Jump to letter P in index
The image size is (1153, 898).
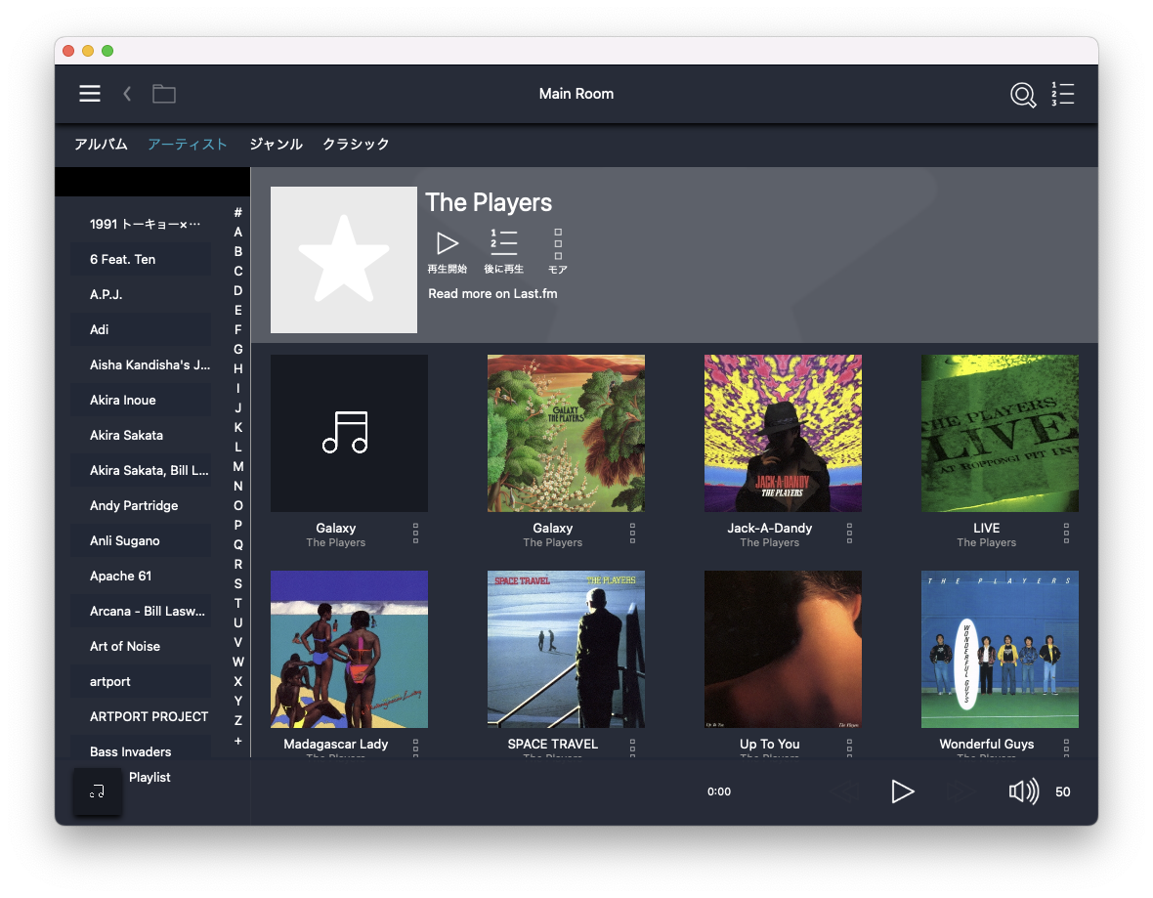[x=238, y=525]
